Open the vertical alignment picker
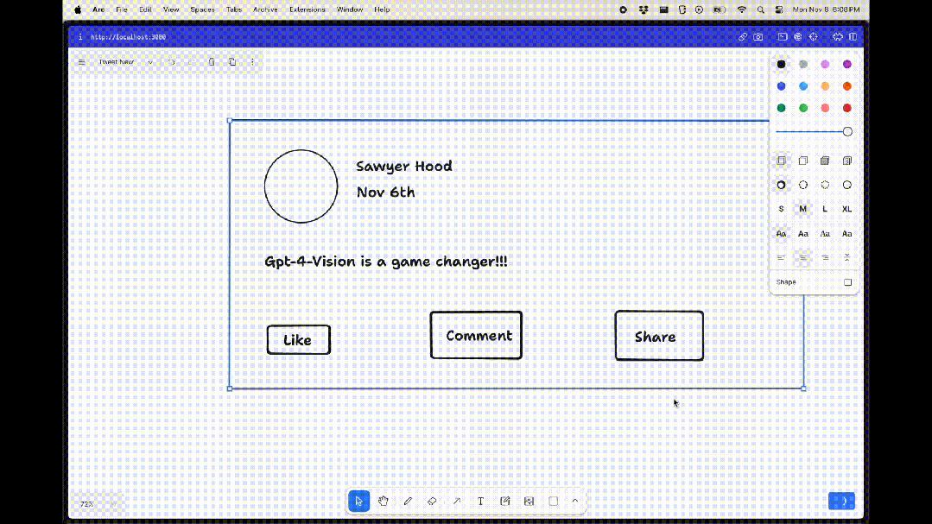 (x=847, y=258)
